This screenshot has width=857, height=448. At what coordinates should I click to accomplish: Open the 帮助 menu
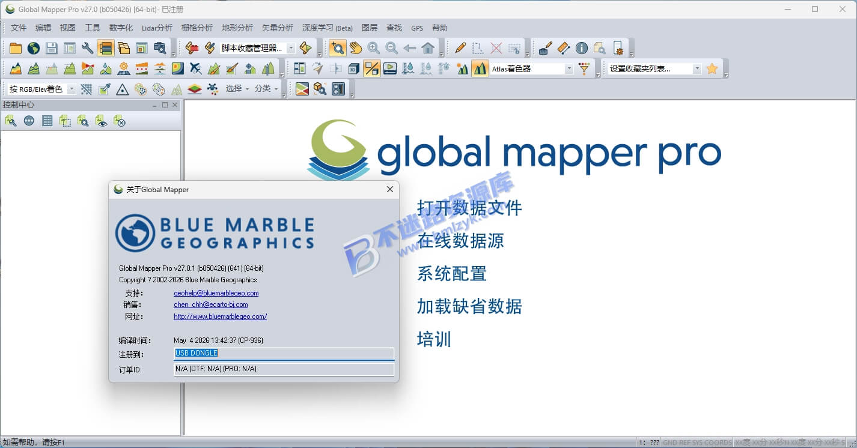coord(440,28)
